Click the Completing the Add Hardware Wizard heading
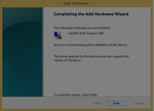The width and height of the screenshot is (154, 111). (91, 14)
